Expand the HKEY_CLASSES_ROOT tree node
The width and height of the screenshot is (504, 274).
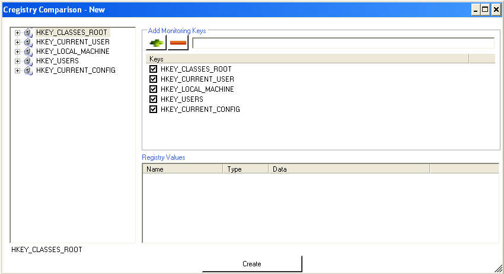click(17, 33)
